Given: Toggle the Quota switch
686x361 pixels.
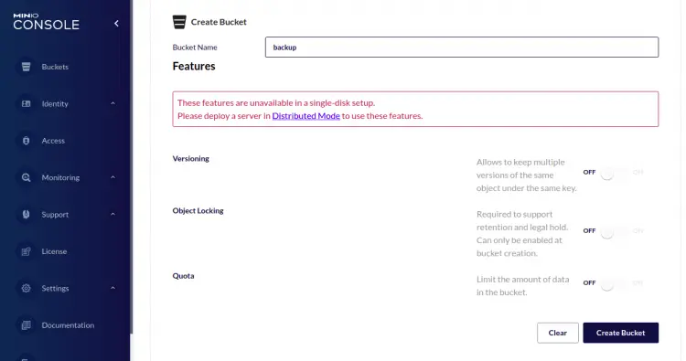Looking at the screenshot, I should [x=614, y=284].
